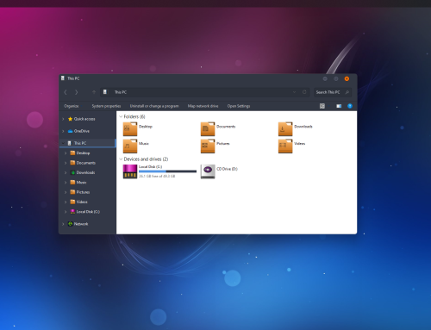Image resolution: width=431 pixels, height=330 pixels.
Task: Select Videos in the navigation tree
Action: [82, 202]
